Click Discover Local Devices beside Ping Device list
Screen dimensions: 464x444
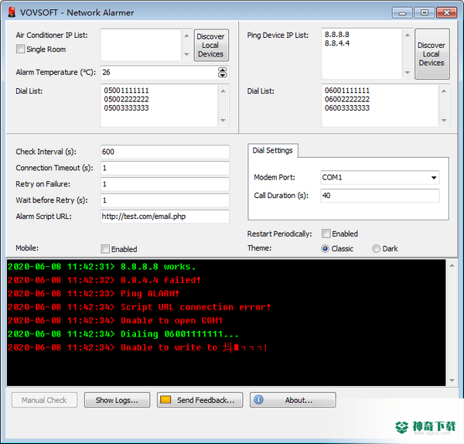[x=432, y=54]
